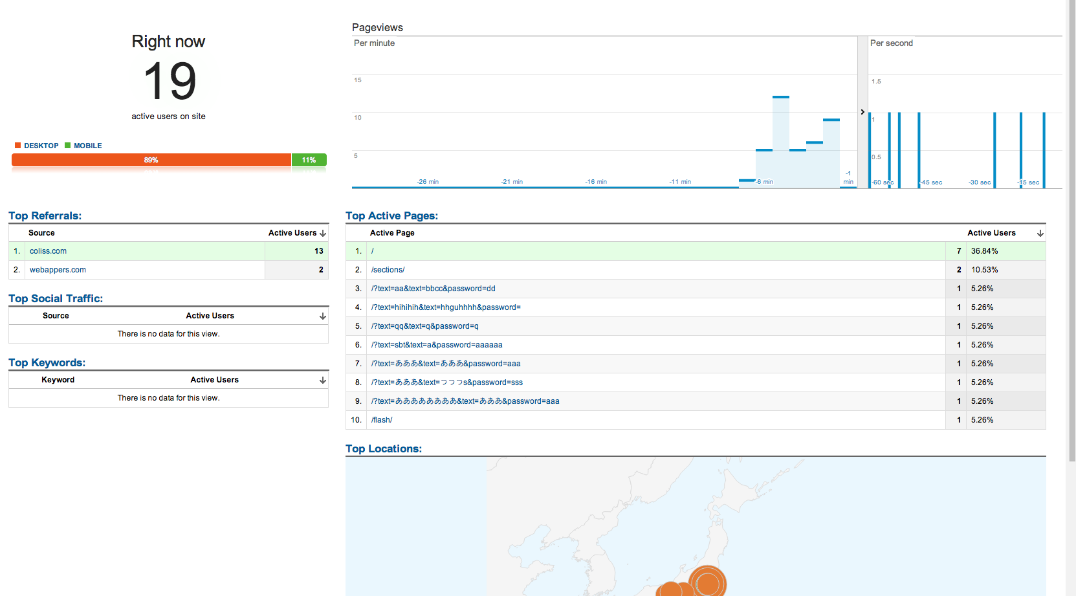Sort Top Active Pages by Active Users arrow

tap(1040, 233)
